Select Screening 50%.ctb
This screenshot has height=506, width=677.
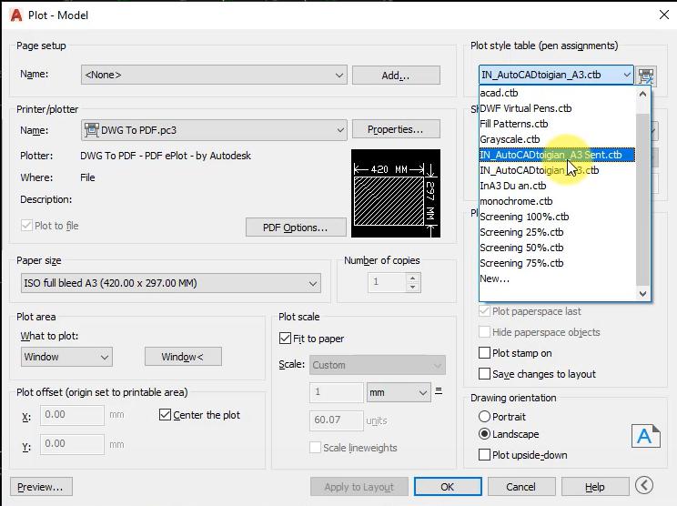pos(557,248)
